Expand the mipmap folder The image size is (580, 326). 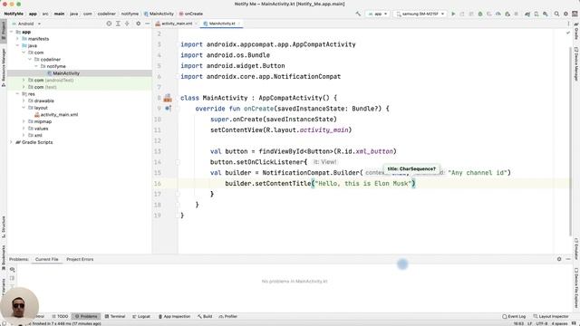24,121
